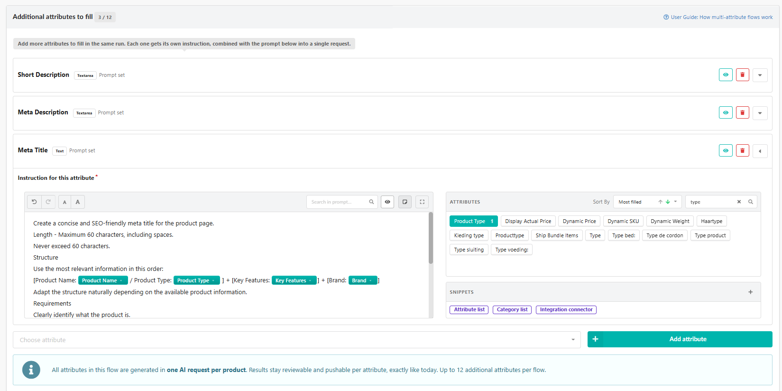Screen dimensions: 782x391
Task: Click the prompt editor vertical scrollbar
Action: (431, 238)
